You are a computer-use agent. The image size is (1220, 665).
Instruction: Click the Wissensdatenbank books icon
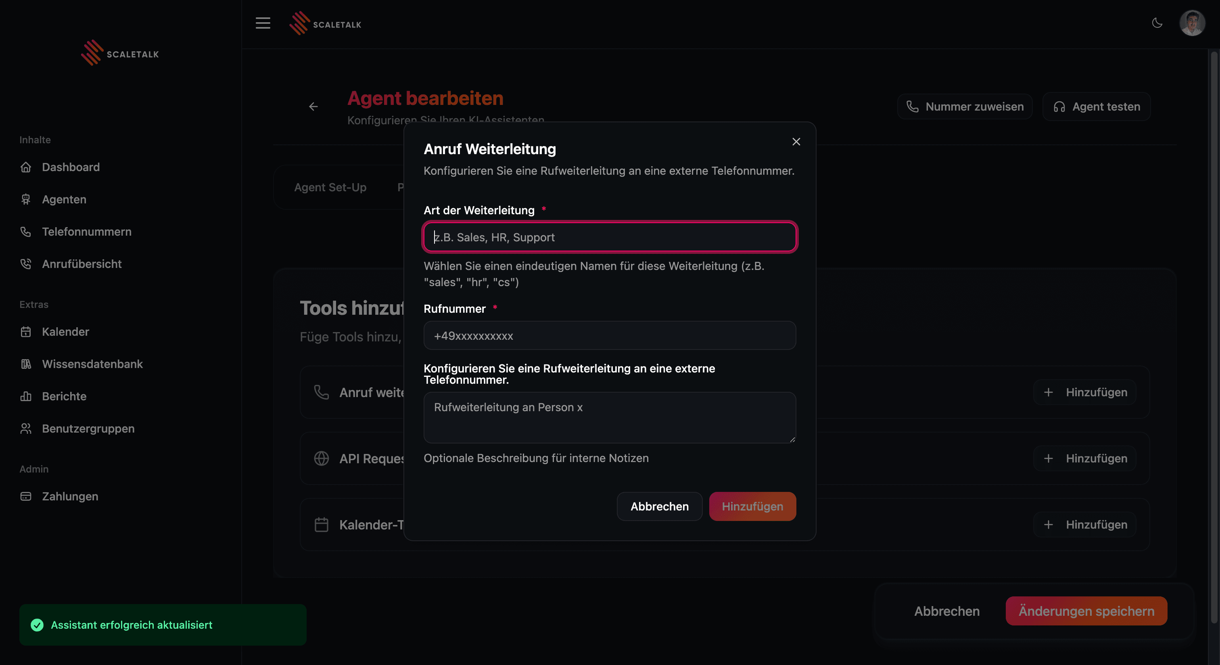tap(26, 364)
